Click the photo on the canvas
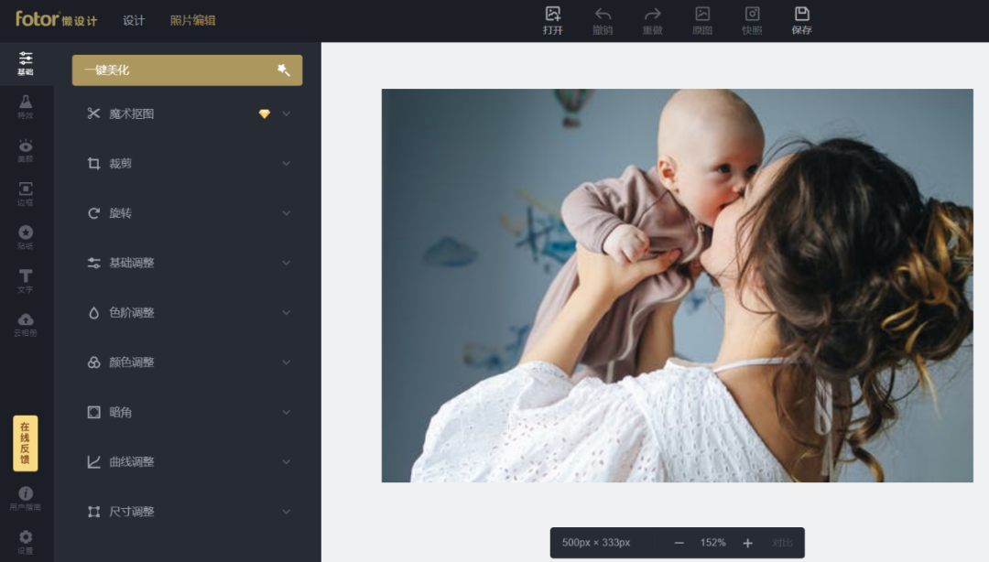Viewport: 989px width, 562px height. [x=677, y=285]
